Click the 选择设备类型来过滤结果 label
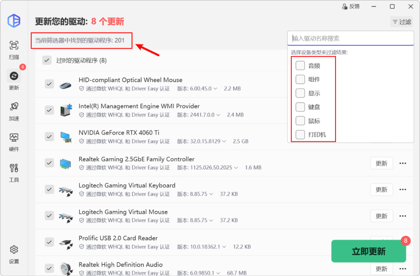 pos(319,52)
